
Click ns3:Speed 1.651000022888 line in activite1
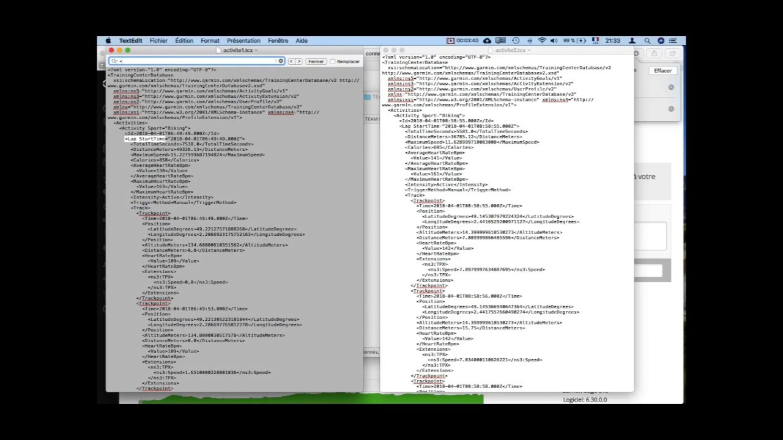[x=212, y=372]
